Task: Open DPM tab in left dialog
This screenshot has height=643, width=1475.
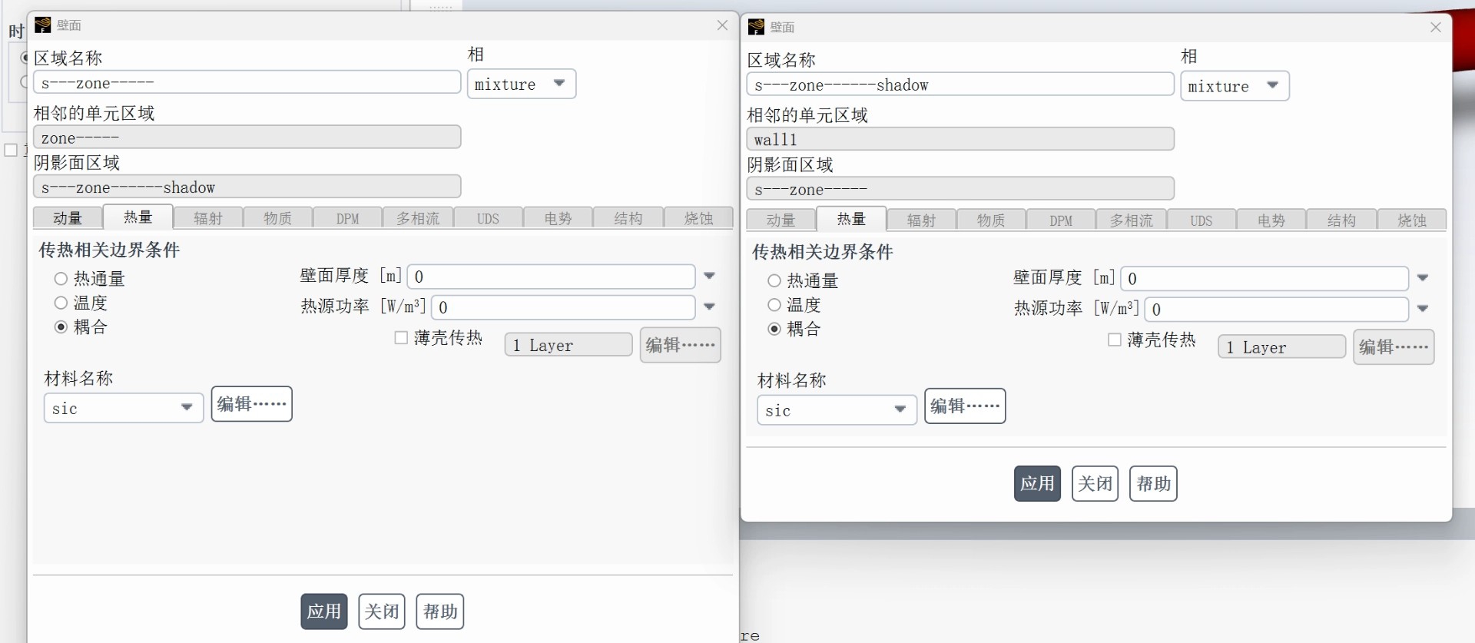Action: tap(348, 218)
